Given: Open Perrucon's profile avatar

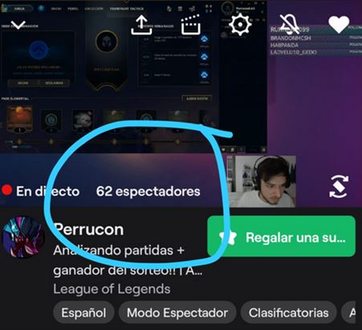Looking at the screenshot, I should 23,237.
